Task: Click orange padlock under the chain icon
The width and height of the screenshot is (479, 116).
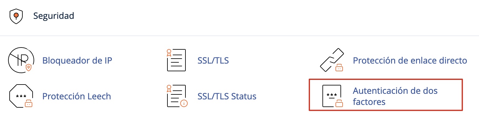Action: pos(339,67)
